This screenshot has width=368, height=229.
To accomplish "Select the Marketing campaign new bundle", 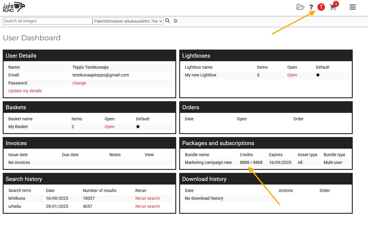I will tap(208, 162).
